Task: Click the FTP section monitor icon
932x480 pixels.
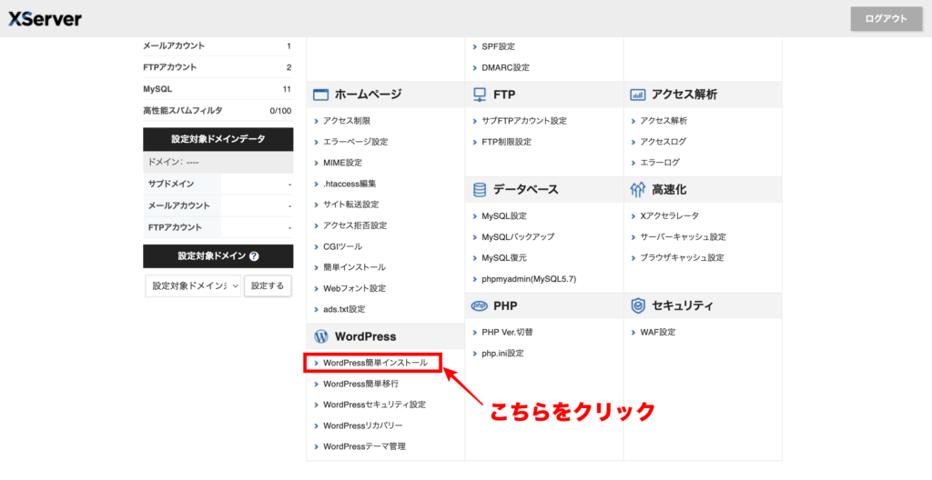Action: 480,95
